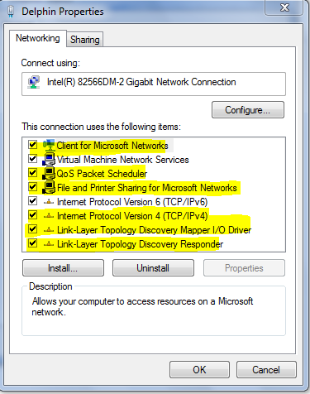
Task: Click the TCP/IPv4 protocol icon
Action: [x=49, y=216]
